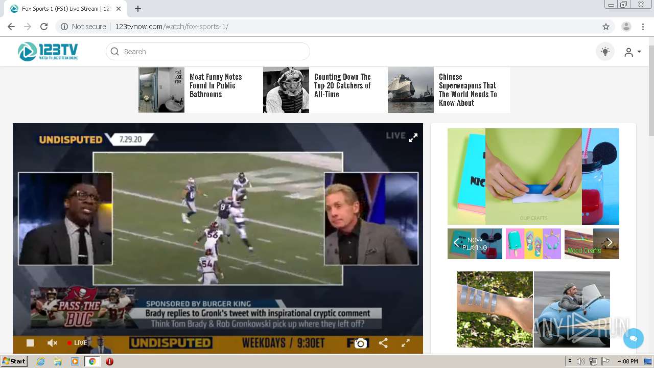Open Windows Explorer folder in taskbar

[58, 361]
